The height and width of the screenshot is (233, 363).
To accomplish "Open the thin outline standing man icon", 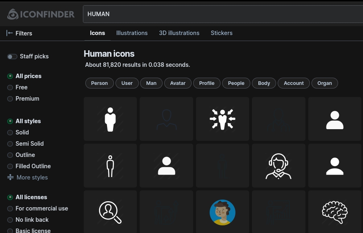I will pyautogui.click(x=110, y=166).
